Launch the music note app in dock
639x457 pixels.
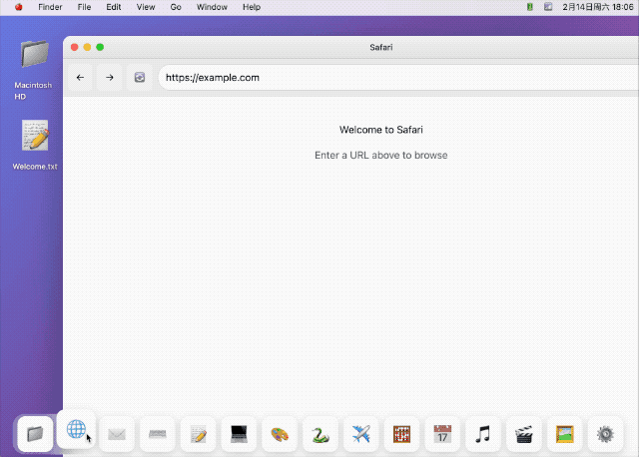pos(483,434)
